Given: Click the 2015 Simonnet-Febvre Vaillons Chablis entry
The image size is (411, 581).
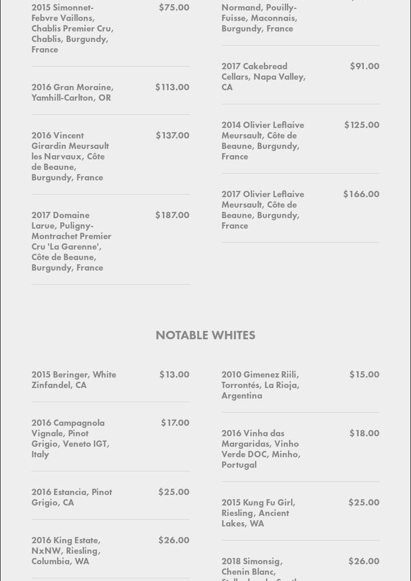Looking at the screenshot, I should coord(72,28).
